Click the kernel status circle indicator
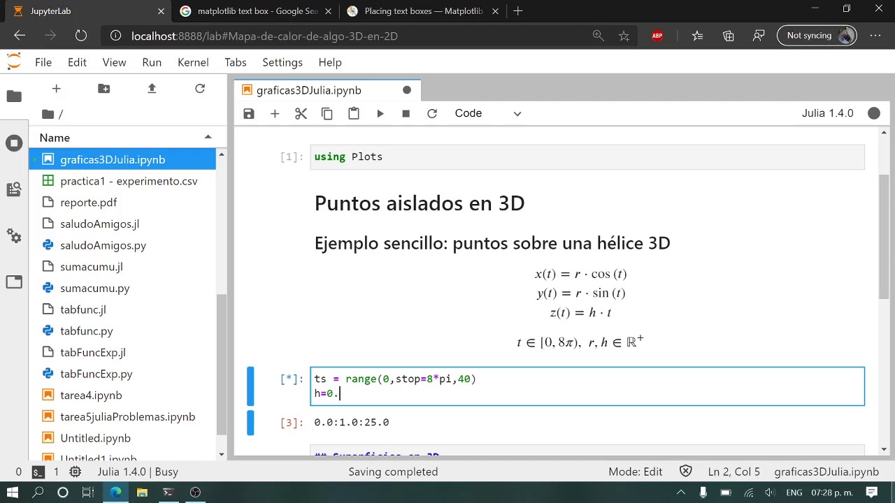 tap(874, 113)
